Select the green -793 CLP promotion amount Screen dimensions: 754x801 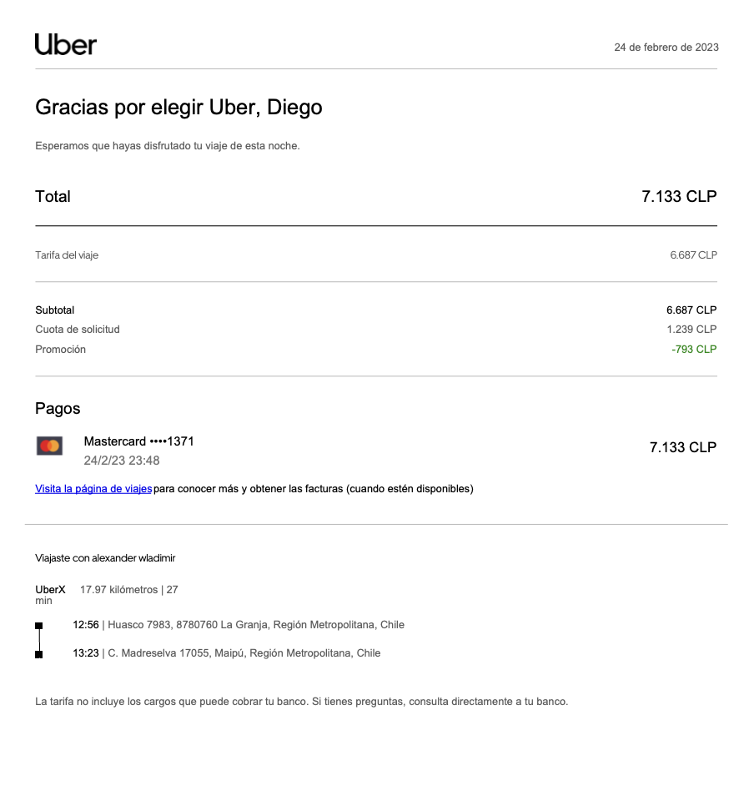[x=693, y=350]
